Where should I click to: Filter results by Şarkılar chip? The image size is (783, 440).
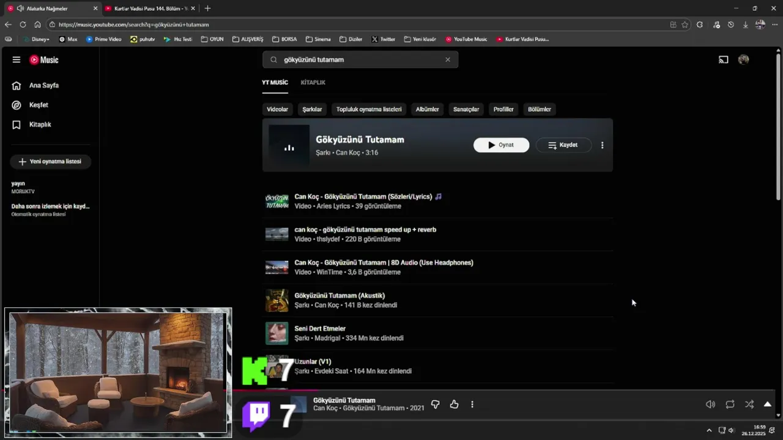pyautogui.click(x=312, y=109)
